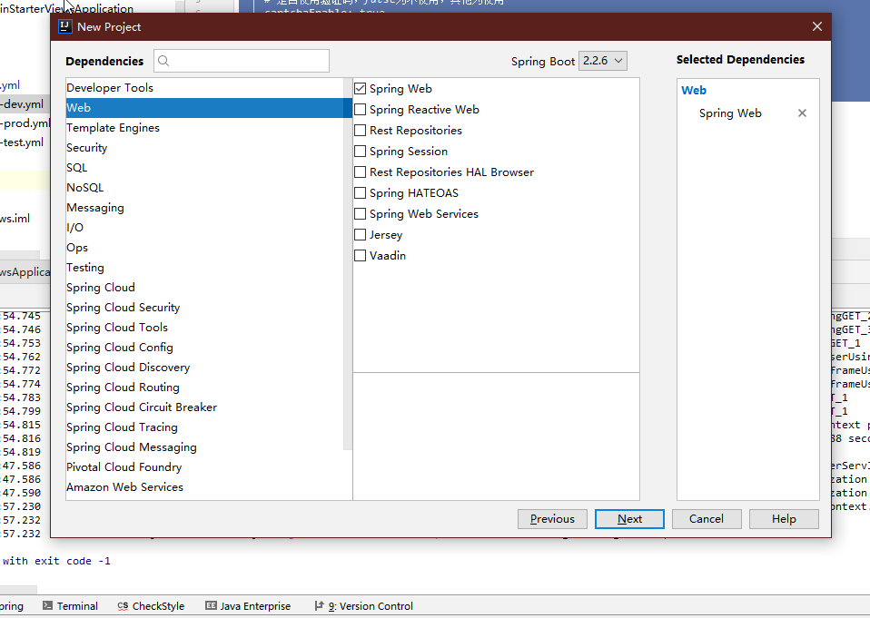Screen dimensions: 870x618
Task: Enable Rest Repositories HAL Browser
Action: 361,172
